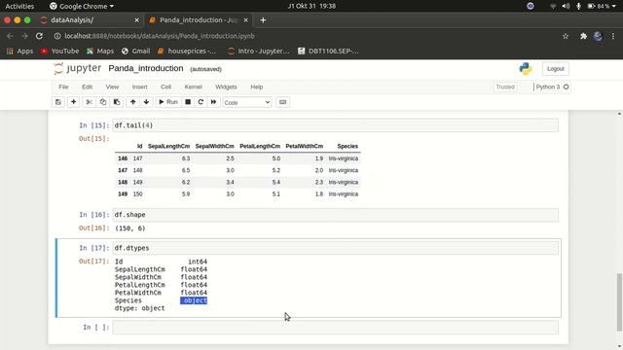Screen dimensions: 623x350
Task: Open the clock and calendar in top bar
Action: (x=311, y=6)
